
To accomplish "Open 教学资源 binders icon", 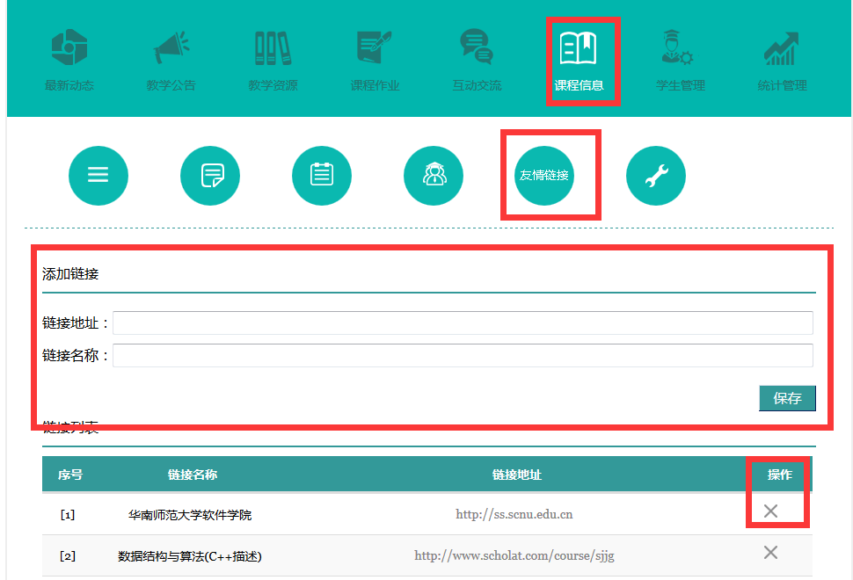I will tap(273, 48).
